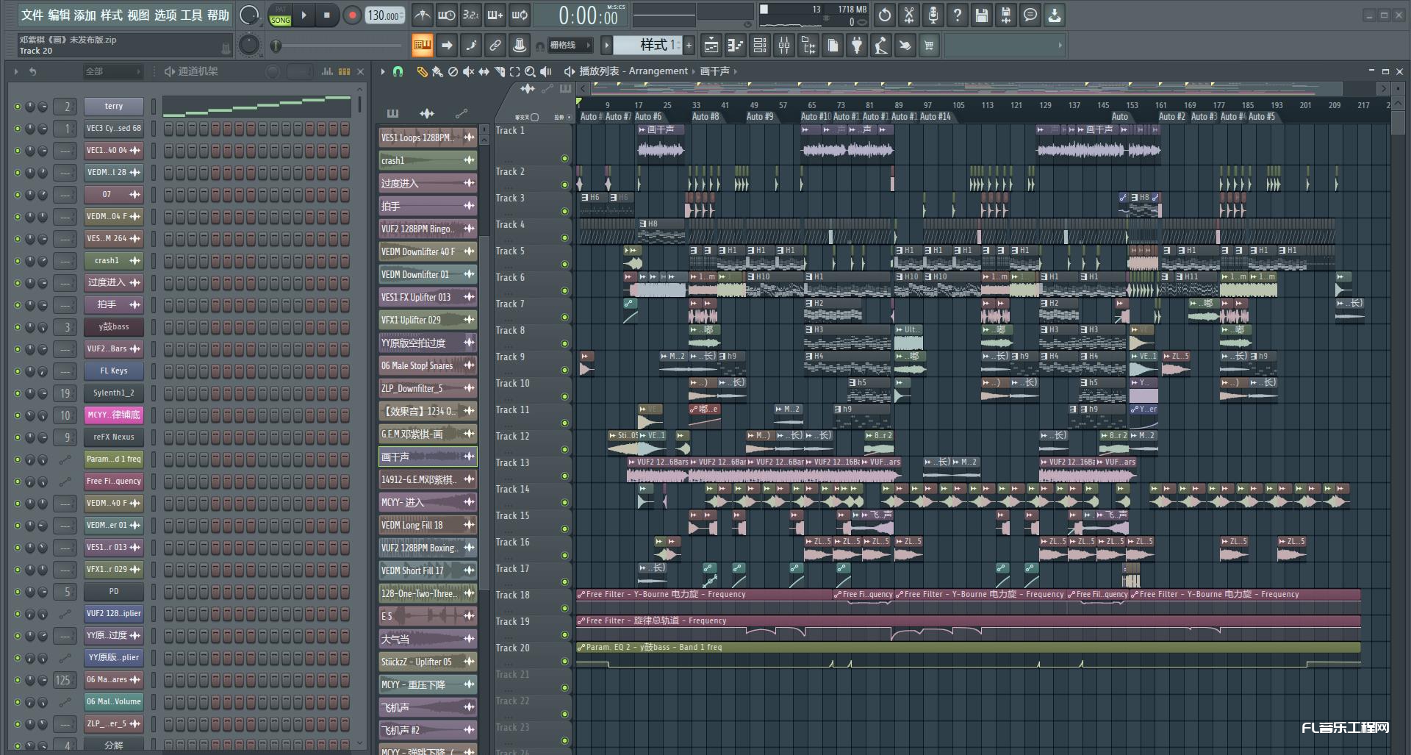1411x755 pixels.
Task: Click the Play button
Action: [304, 15]
